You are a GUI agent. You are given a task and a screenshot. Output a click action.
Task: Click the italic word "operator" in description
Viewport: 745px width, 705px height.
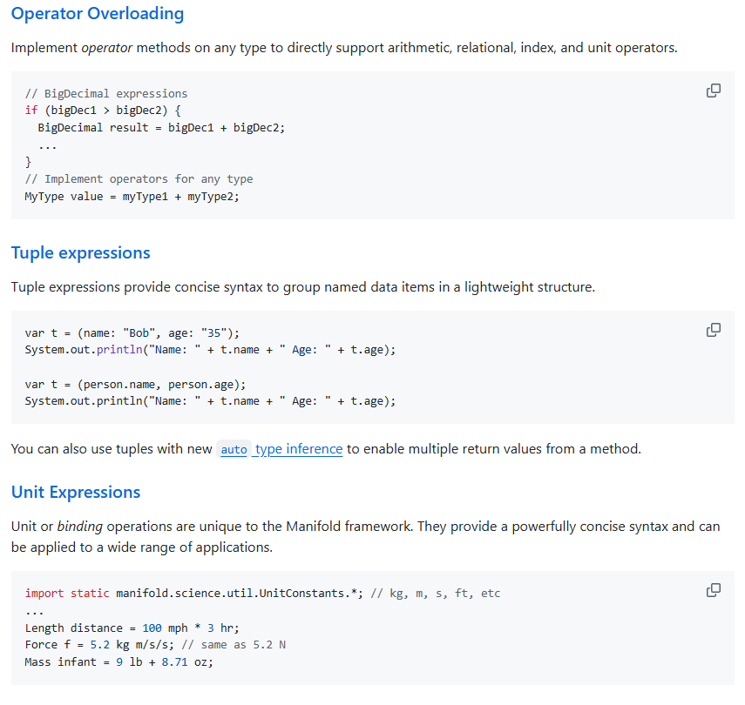(106, 47)
